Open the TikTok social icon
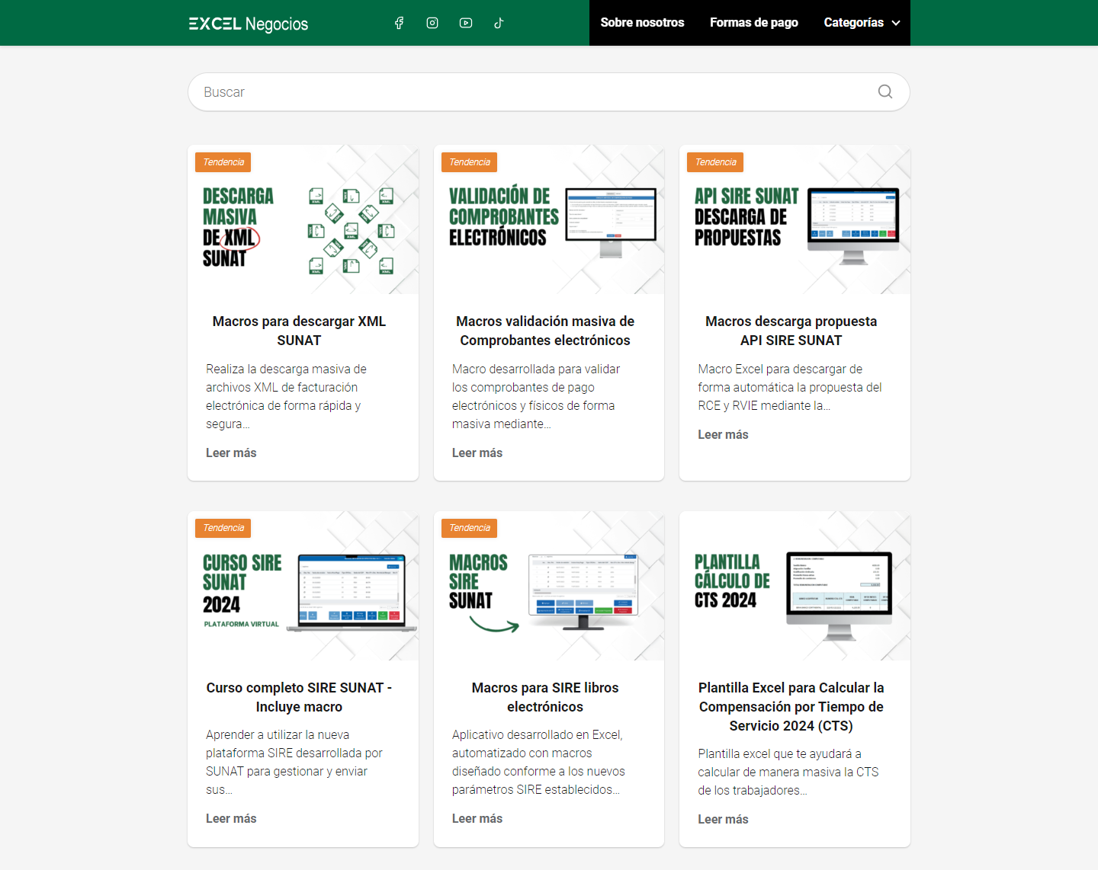Viewport: 1098px width, 870px height. point(499,23)
